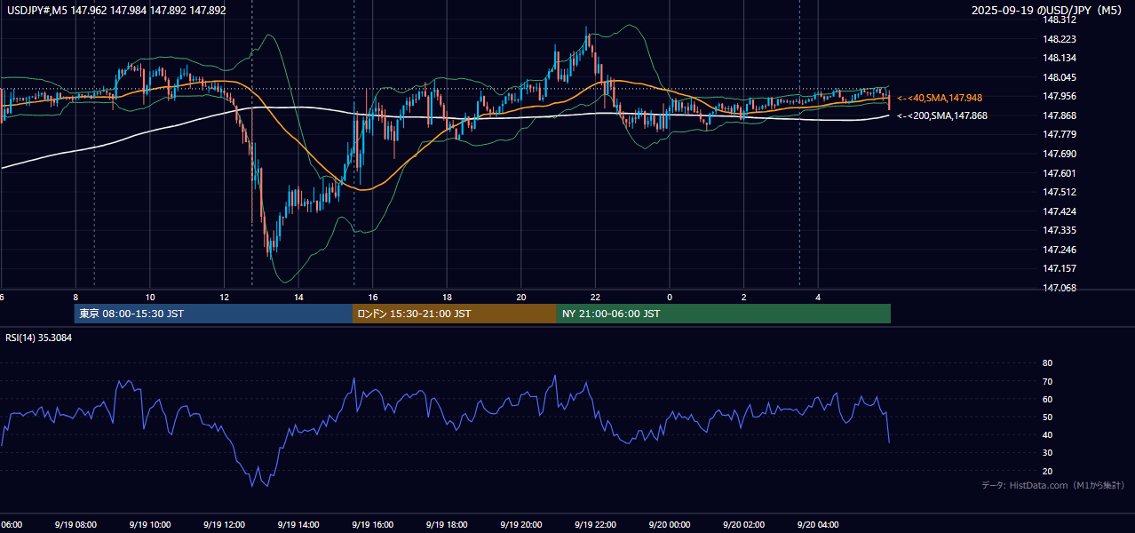
Task: Click price axis label 147.335
Action: [1059, 230]
